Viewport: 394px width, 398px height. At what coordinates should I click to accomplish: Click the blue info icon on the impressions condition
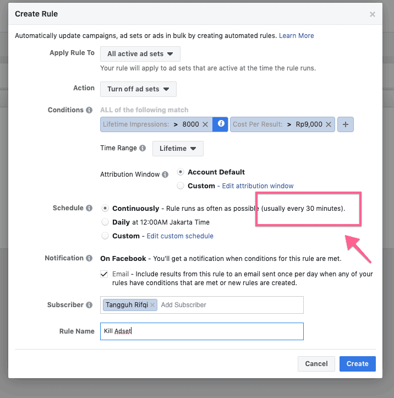[x=221, y=124]
